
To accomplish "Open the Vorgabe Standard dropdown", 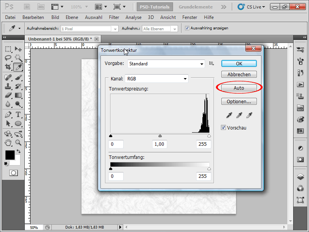I will pos(166,64).
